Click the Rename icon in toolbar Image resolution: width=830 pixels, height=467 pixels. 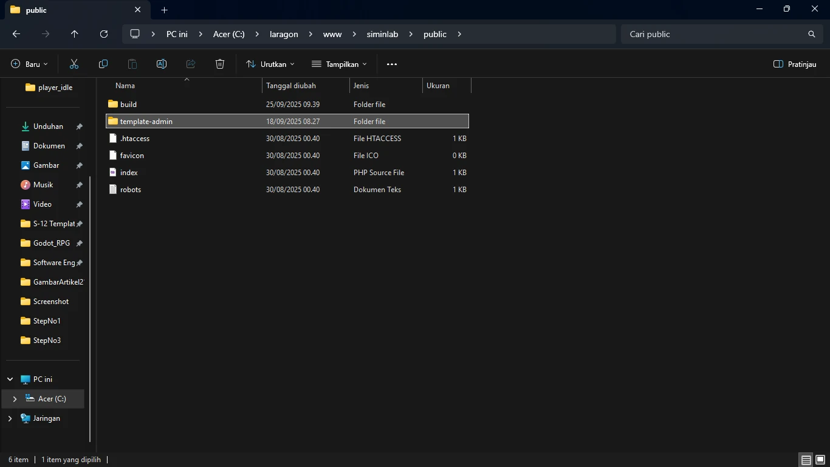pos(162,64)
